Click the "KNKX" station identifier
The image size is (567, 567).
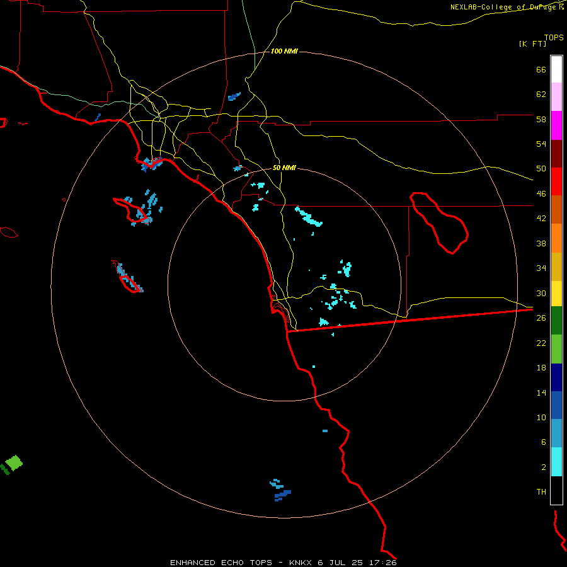[x=301, y=563]
